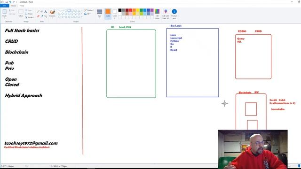Image resolution: width=301 pixels, height=169 pixels.
Task: Choose the highlighted Rectangle shape in Shapes gallery
Action: click(x=69, y=10)
